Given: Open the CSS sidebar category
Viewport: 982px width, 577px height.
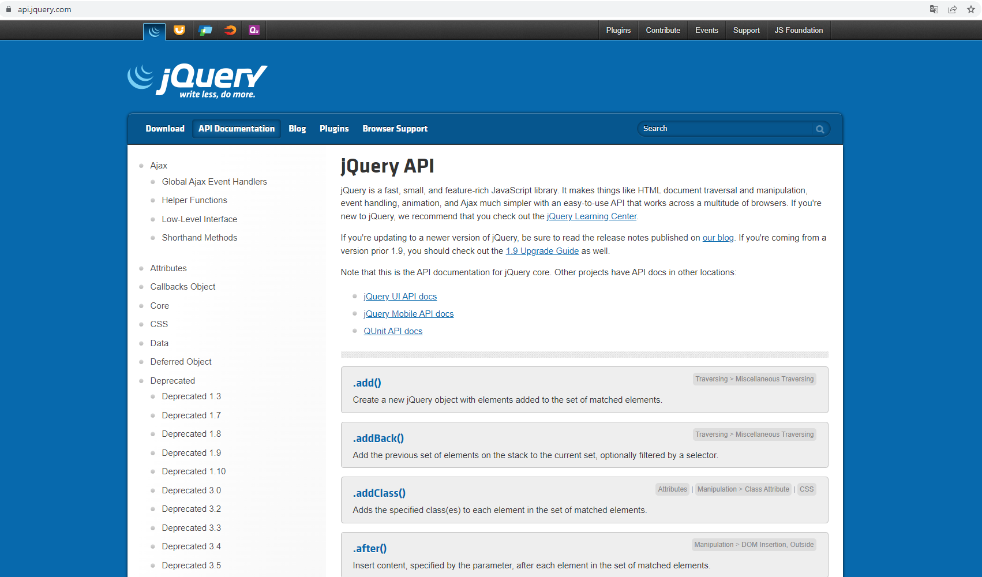Looking at the screenshot, I should click(x=159, y=324).
